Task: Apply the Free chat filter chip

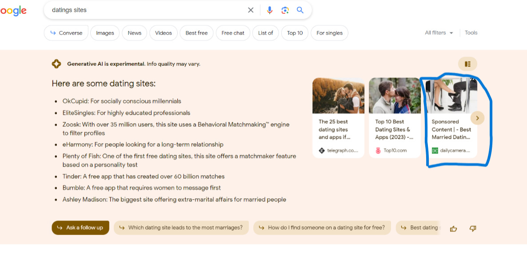Action: coord(233,33)
